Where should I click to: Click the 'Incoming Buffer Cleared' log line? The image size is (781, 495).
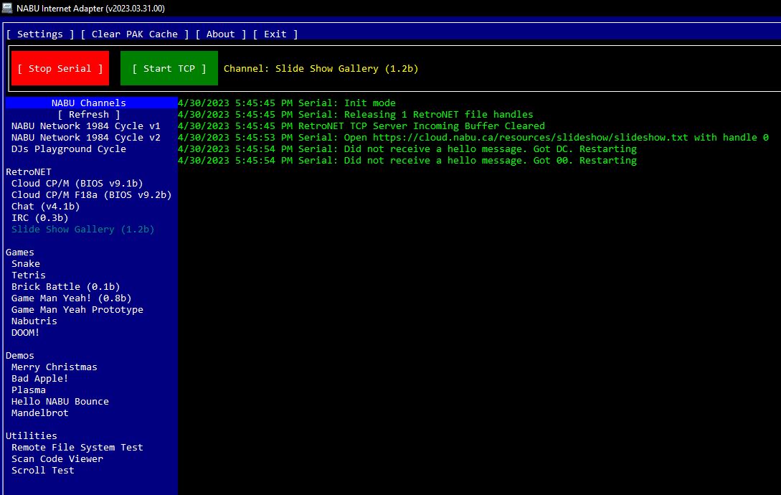(x=361, y=126)
